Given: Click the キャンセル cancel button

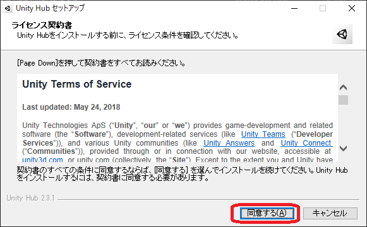Looking at the screenshot, I should [330, 213].
